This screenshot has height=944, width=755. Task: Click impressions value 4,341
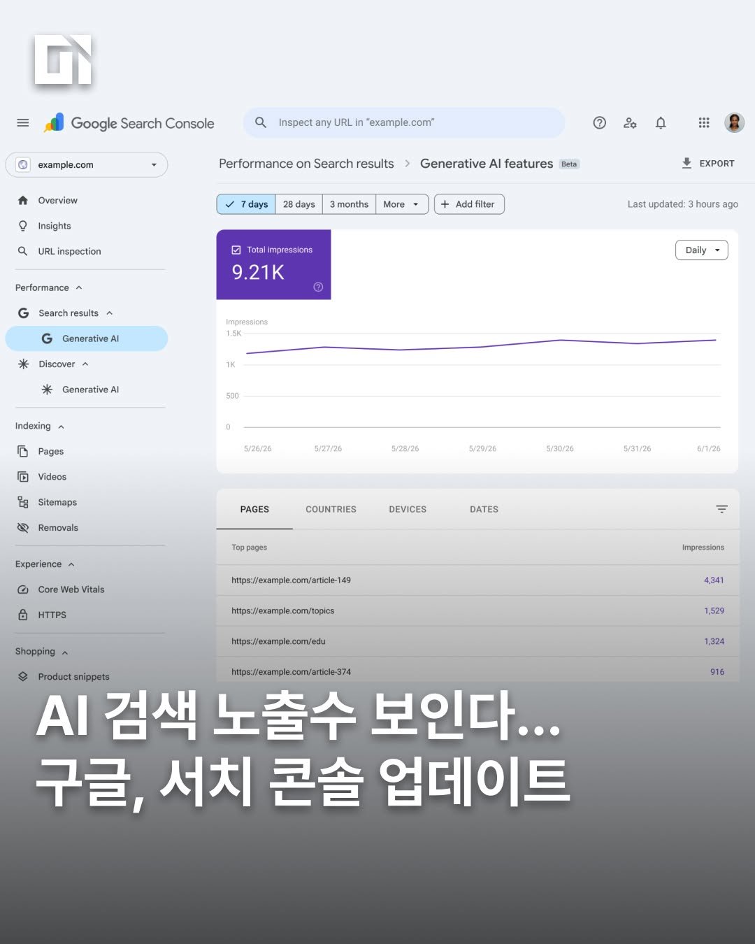[x=714, y=580]
